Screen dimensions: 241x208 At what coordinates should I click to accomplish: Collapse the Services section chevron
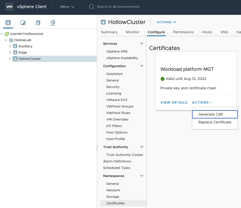click(x=142, y=43)
